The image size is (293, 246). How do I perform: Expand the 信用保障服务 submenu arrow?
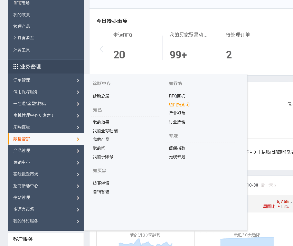[78, 92]
